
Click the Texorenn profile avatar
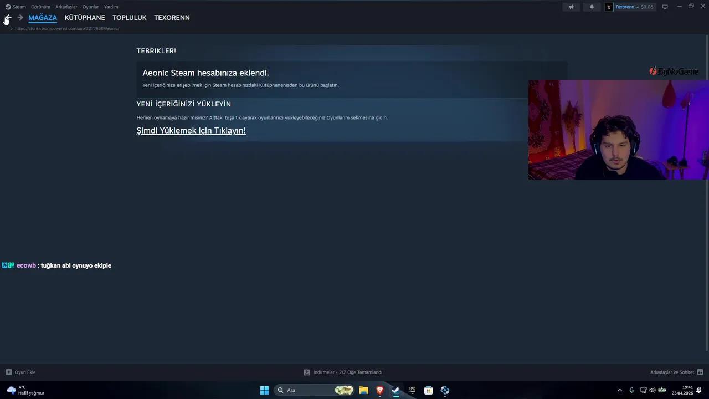pos(609,7)
